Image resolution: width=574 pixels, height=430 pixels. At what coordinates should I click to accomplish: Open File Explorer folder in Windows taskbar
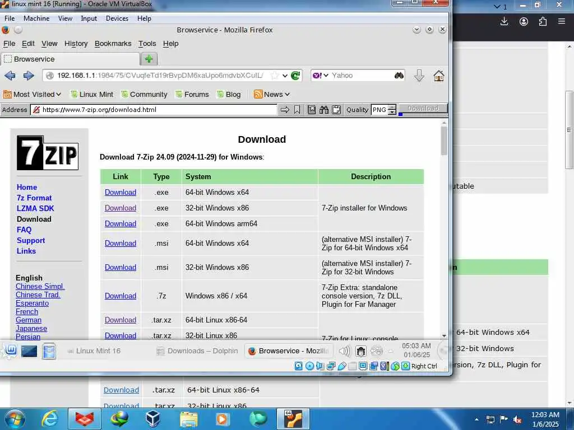[188, 419]
